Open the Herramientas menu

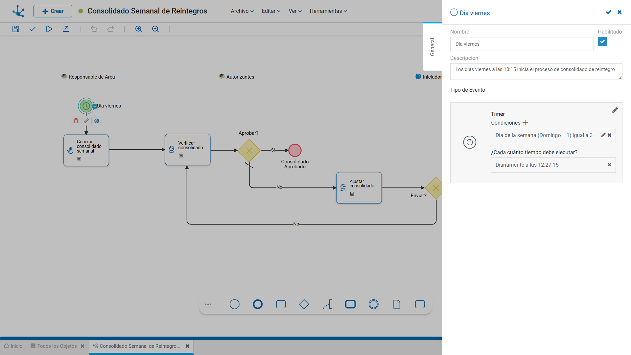click(328, 11)
